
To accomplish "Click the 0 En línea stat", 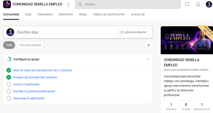I will click(186, 106).
